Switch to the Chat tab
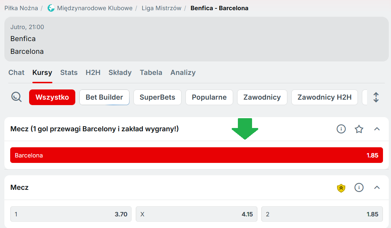 [16, 72]
